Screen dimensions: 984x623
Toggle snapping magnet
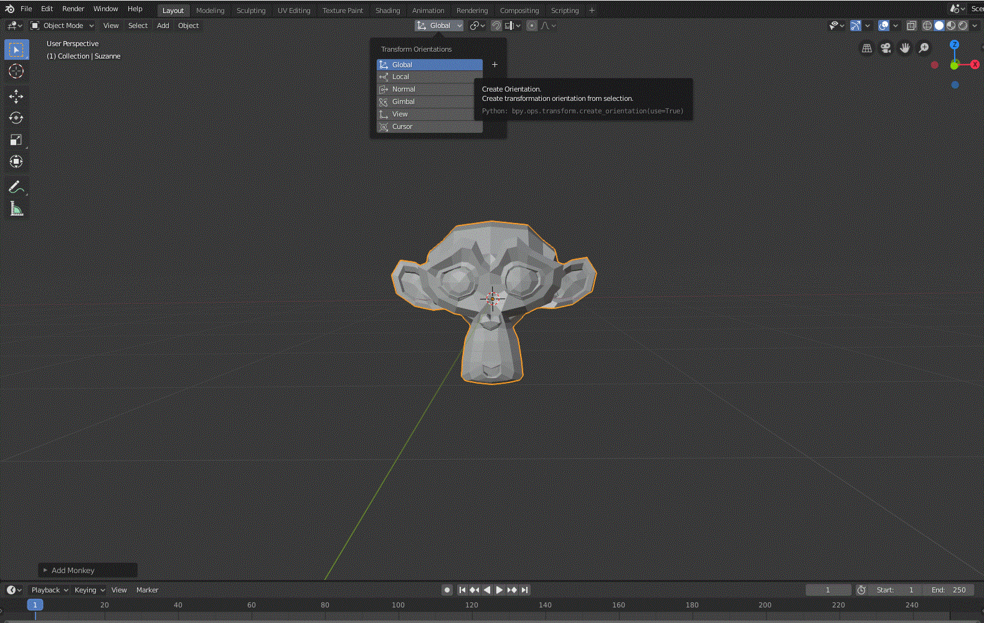[496, 26]
